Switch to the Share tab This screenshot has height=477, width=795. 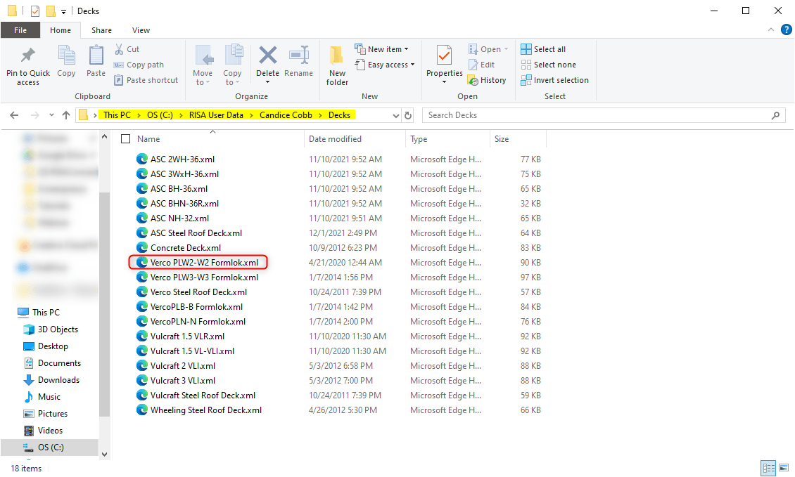tap(101, 30)
